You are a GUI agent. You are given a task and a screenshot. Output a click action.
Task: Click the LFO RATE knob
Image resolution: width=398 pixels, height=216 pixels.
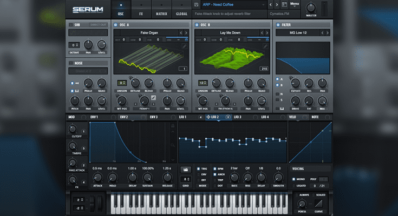click(x=234, y=177)
